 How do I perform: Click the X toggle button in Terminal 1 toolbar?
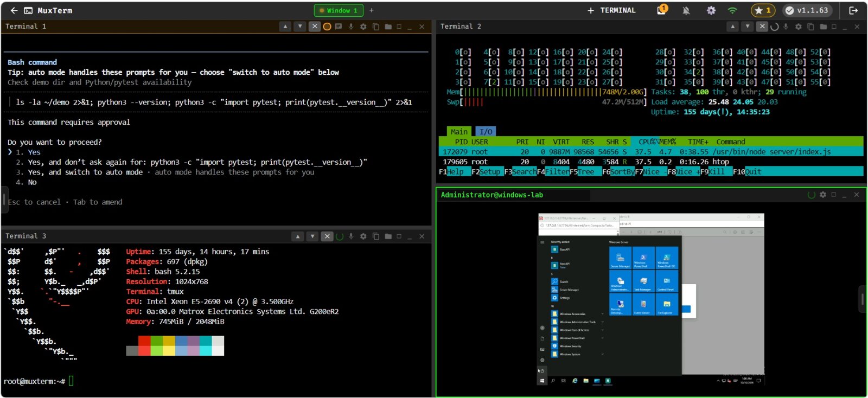tap(315, 27)
